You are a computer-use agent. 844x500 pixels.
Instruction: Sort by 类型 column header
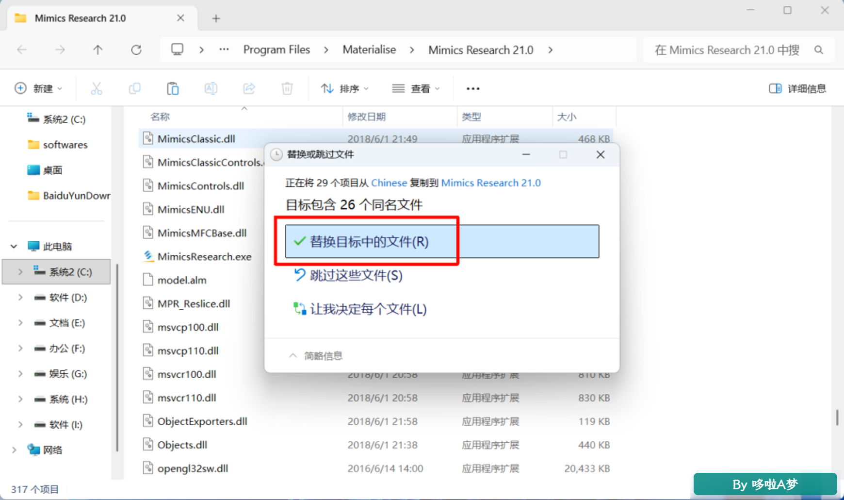[x=471, y=117]
